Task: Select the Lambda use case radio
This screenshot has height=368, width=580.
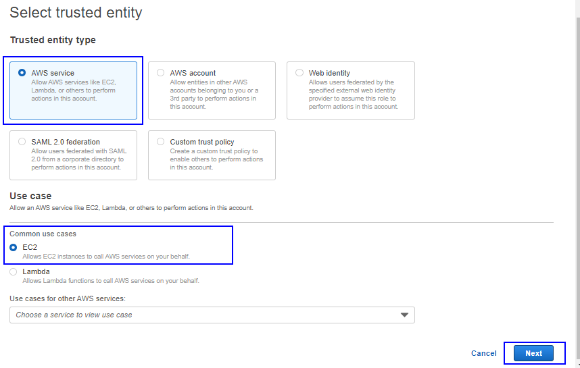Action: point(14,271)
